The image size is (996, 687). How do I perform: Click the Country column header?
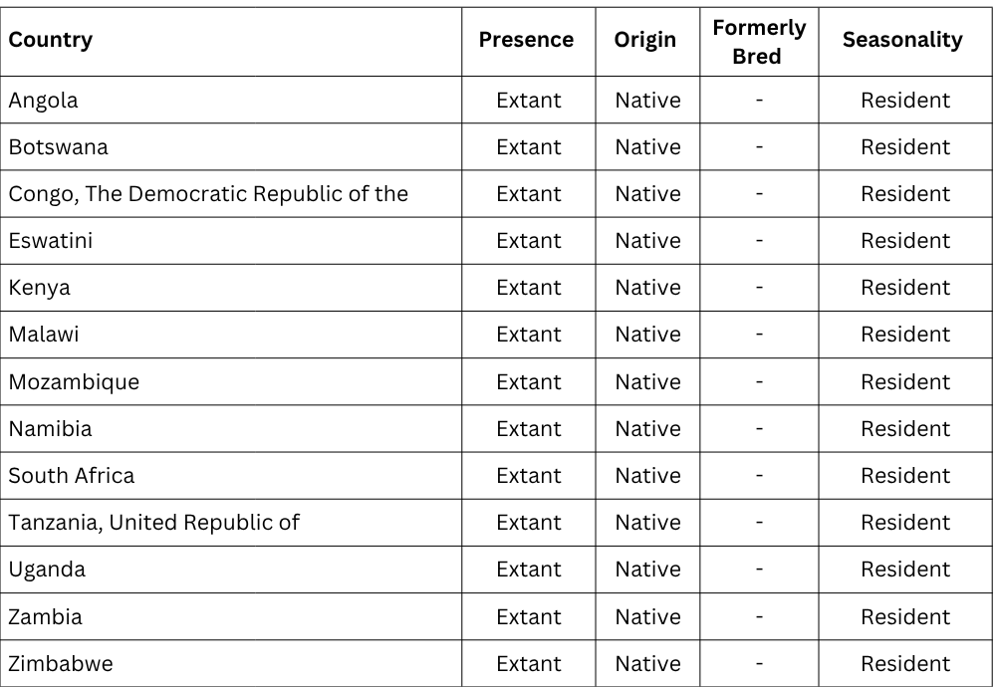[51, 41]
